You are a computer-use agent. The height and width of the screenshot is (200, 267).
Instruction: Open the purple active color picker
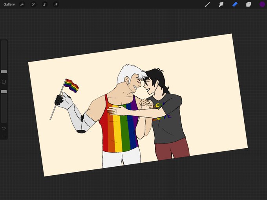point(262,4)
